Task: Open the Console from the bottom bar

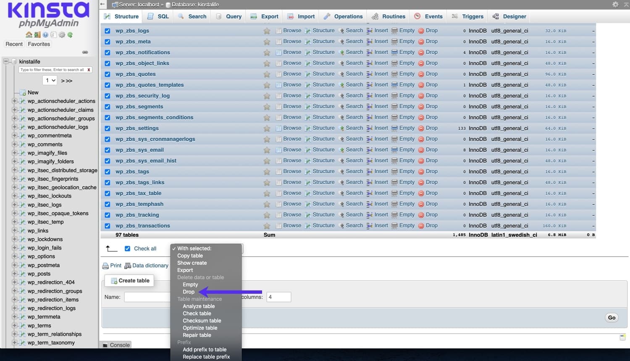Action: coord(115,345)
